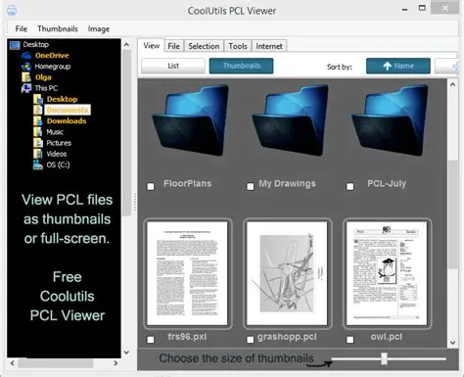Click the owl.pcl file name
Image resolution: width=464 pixels, height=377 pixels.
pos(387,337)
